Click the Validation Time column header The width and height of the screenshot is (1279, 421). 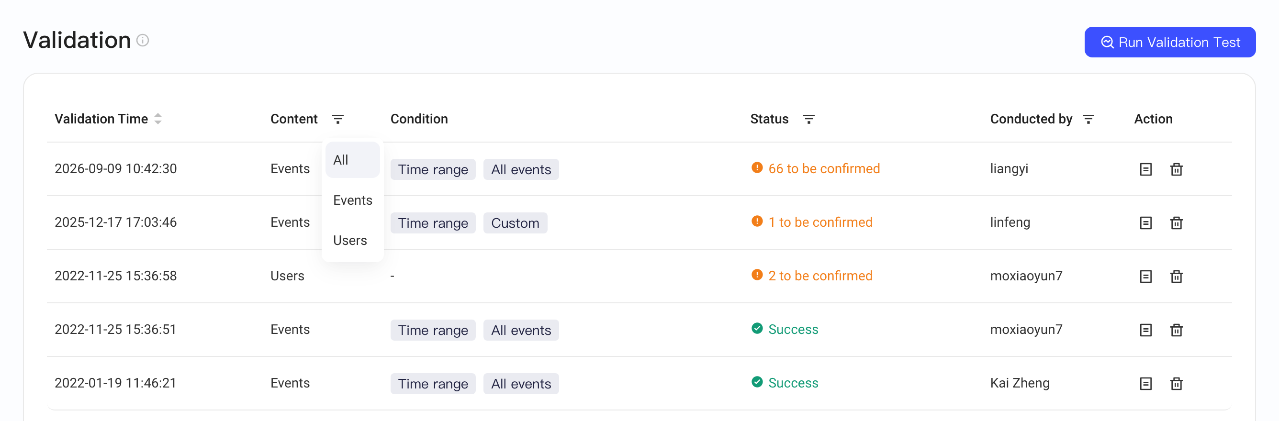click(x=101, y=119)
